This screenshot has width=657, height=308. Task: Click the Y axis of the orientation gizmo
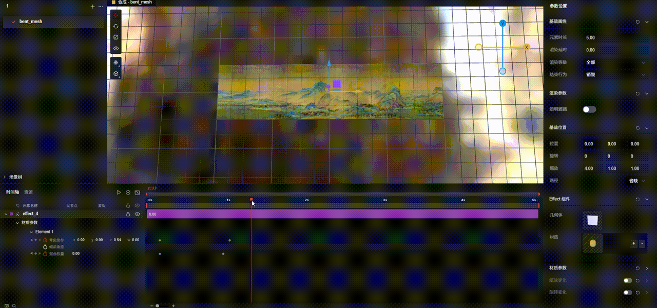503,23
